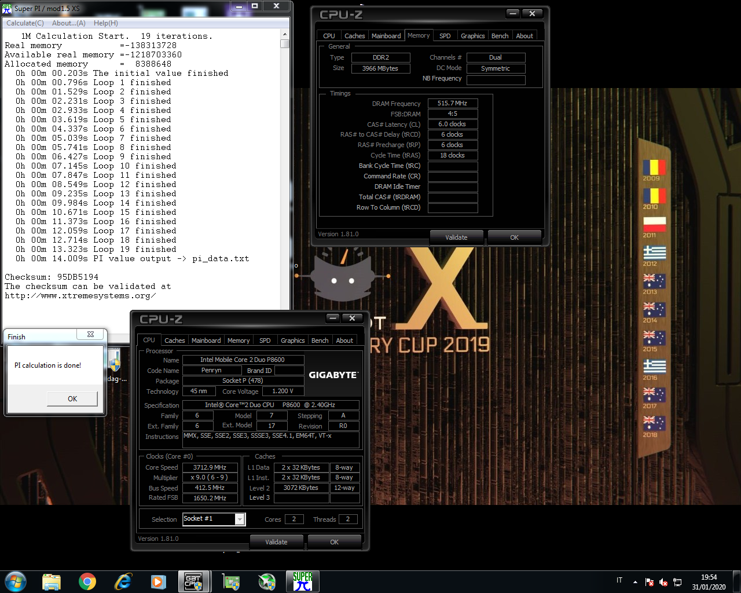Click the Bus Speed 412.5 MHz field
741x593 pixels.
pos(210,488)
